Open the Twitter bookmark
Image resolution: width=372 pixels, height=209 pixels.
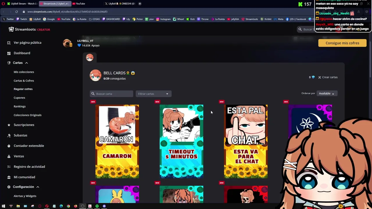pyautogui.click(x=8, y=19)
